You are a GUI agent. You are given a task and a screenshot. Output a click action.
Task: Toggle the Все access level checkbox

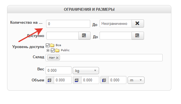pos(48,45)
